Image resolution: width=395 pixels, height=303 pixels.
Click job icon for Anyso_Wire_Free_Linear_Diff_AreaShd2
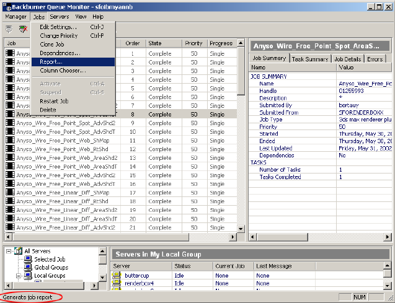(10, 209)
